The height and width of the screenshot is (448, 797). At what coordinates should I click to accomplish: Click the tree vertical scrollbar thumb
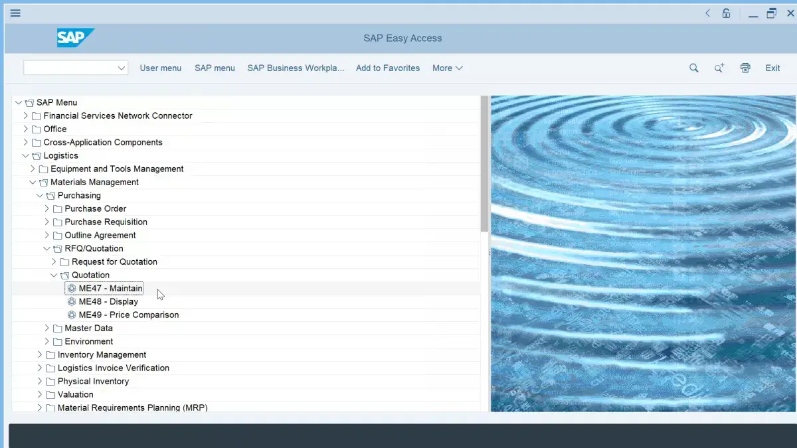[x=485, y=163]
